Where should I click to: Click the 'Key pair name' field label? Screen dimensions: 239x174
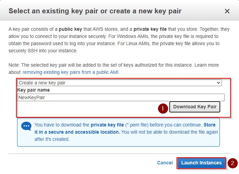click(33, 90)
